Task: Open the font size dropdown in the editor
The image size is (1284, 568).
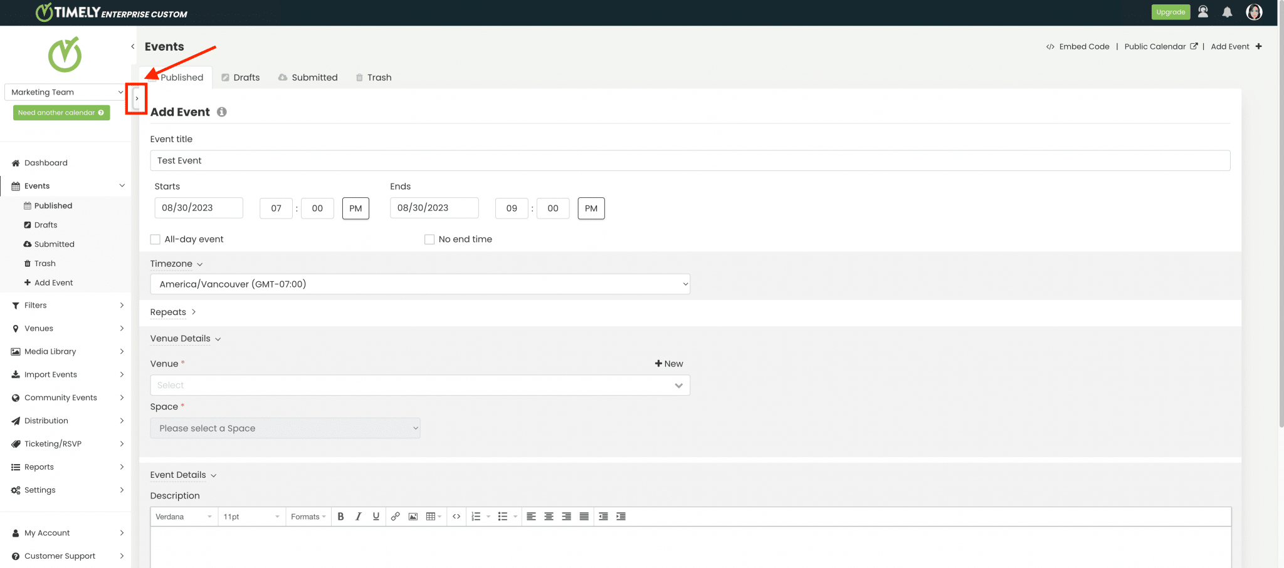Action: tap(251, 516)
